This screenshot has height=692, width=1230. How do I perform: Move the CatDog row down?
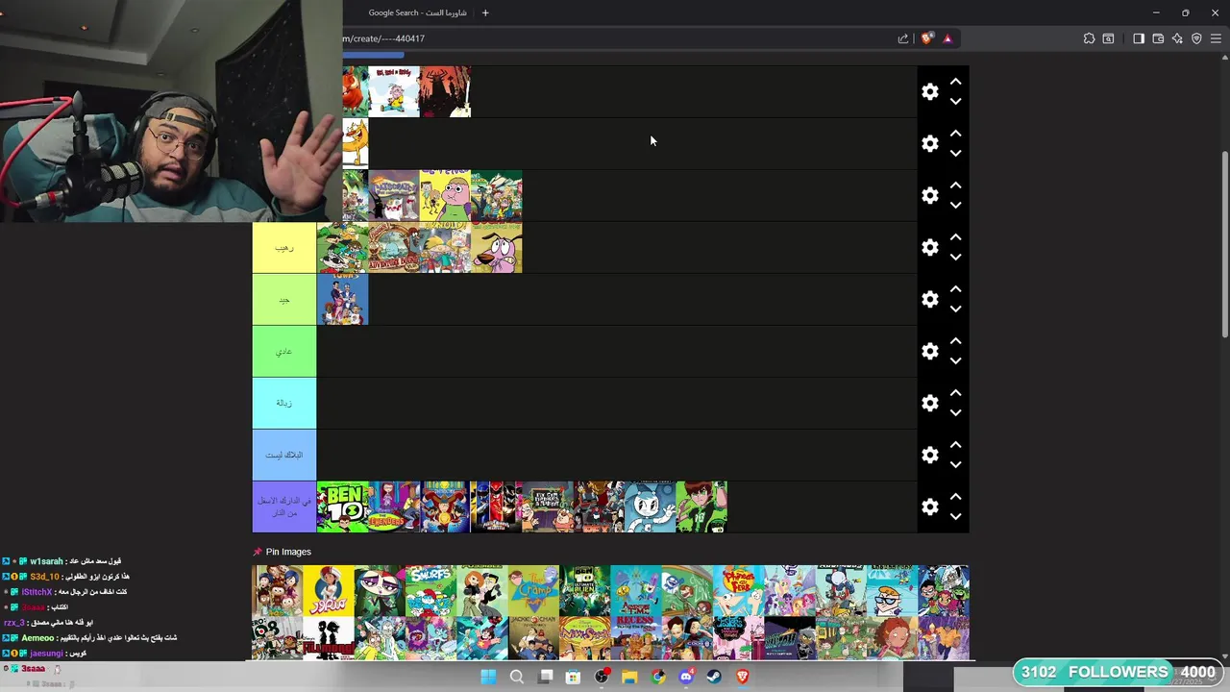(x=955, y=153)
